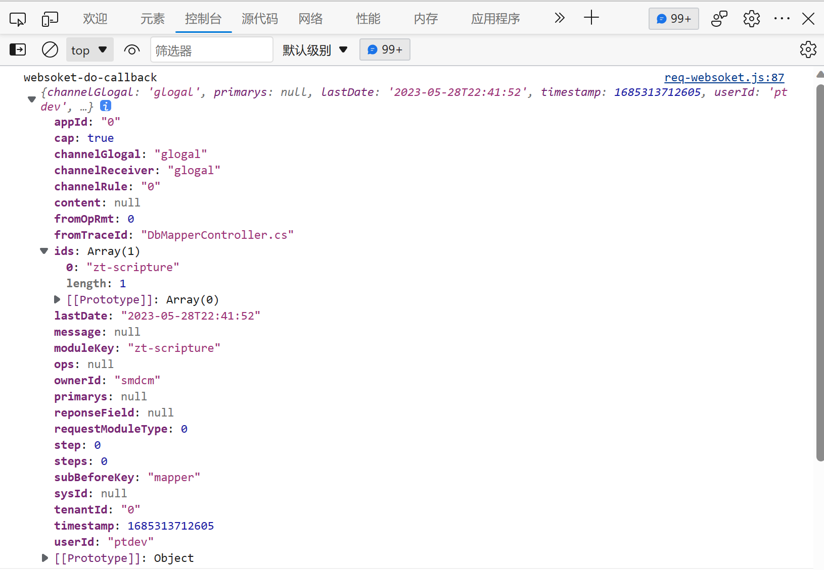
Task: Select the fromTraceId DbMapperController.cs value
Action: [x=217, y=235]
